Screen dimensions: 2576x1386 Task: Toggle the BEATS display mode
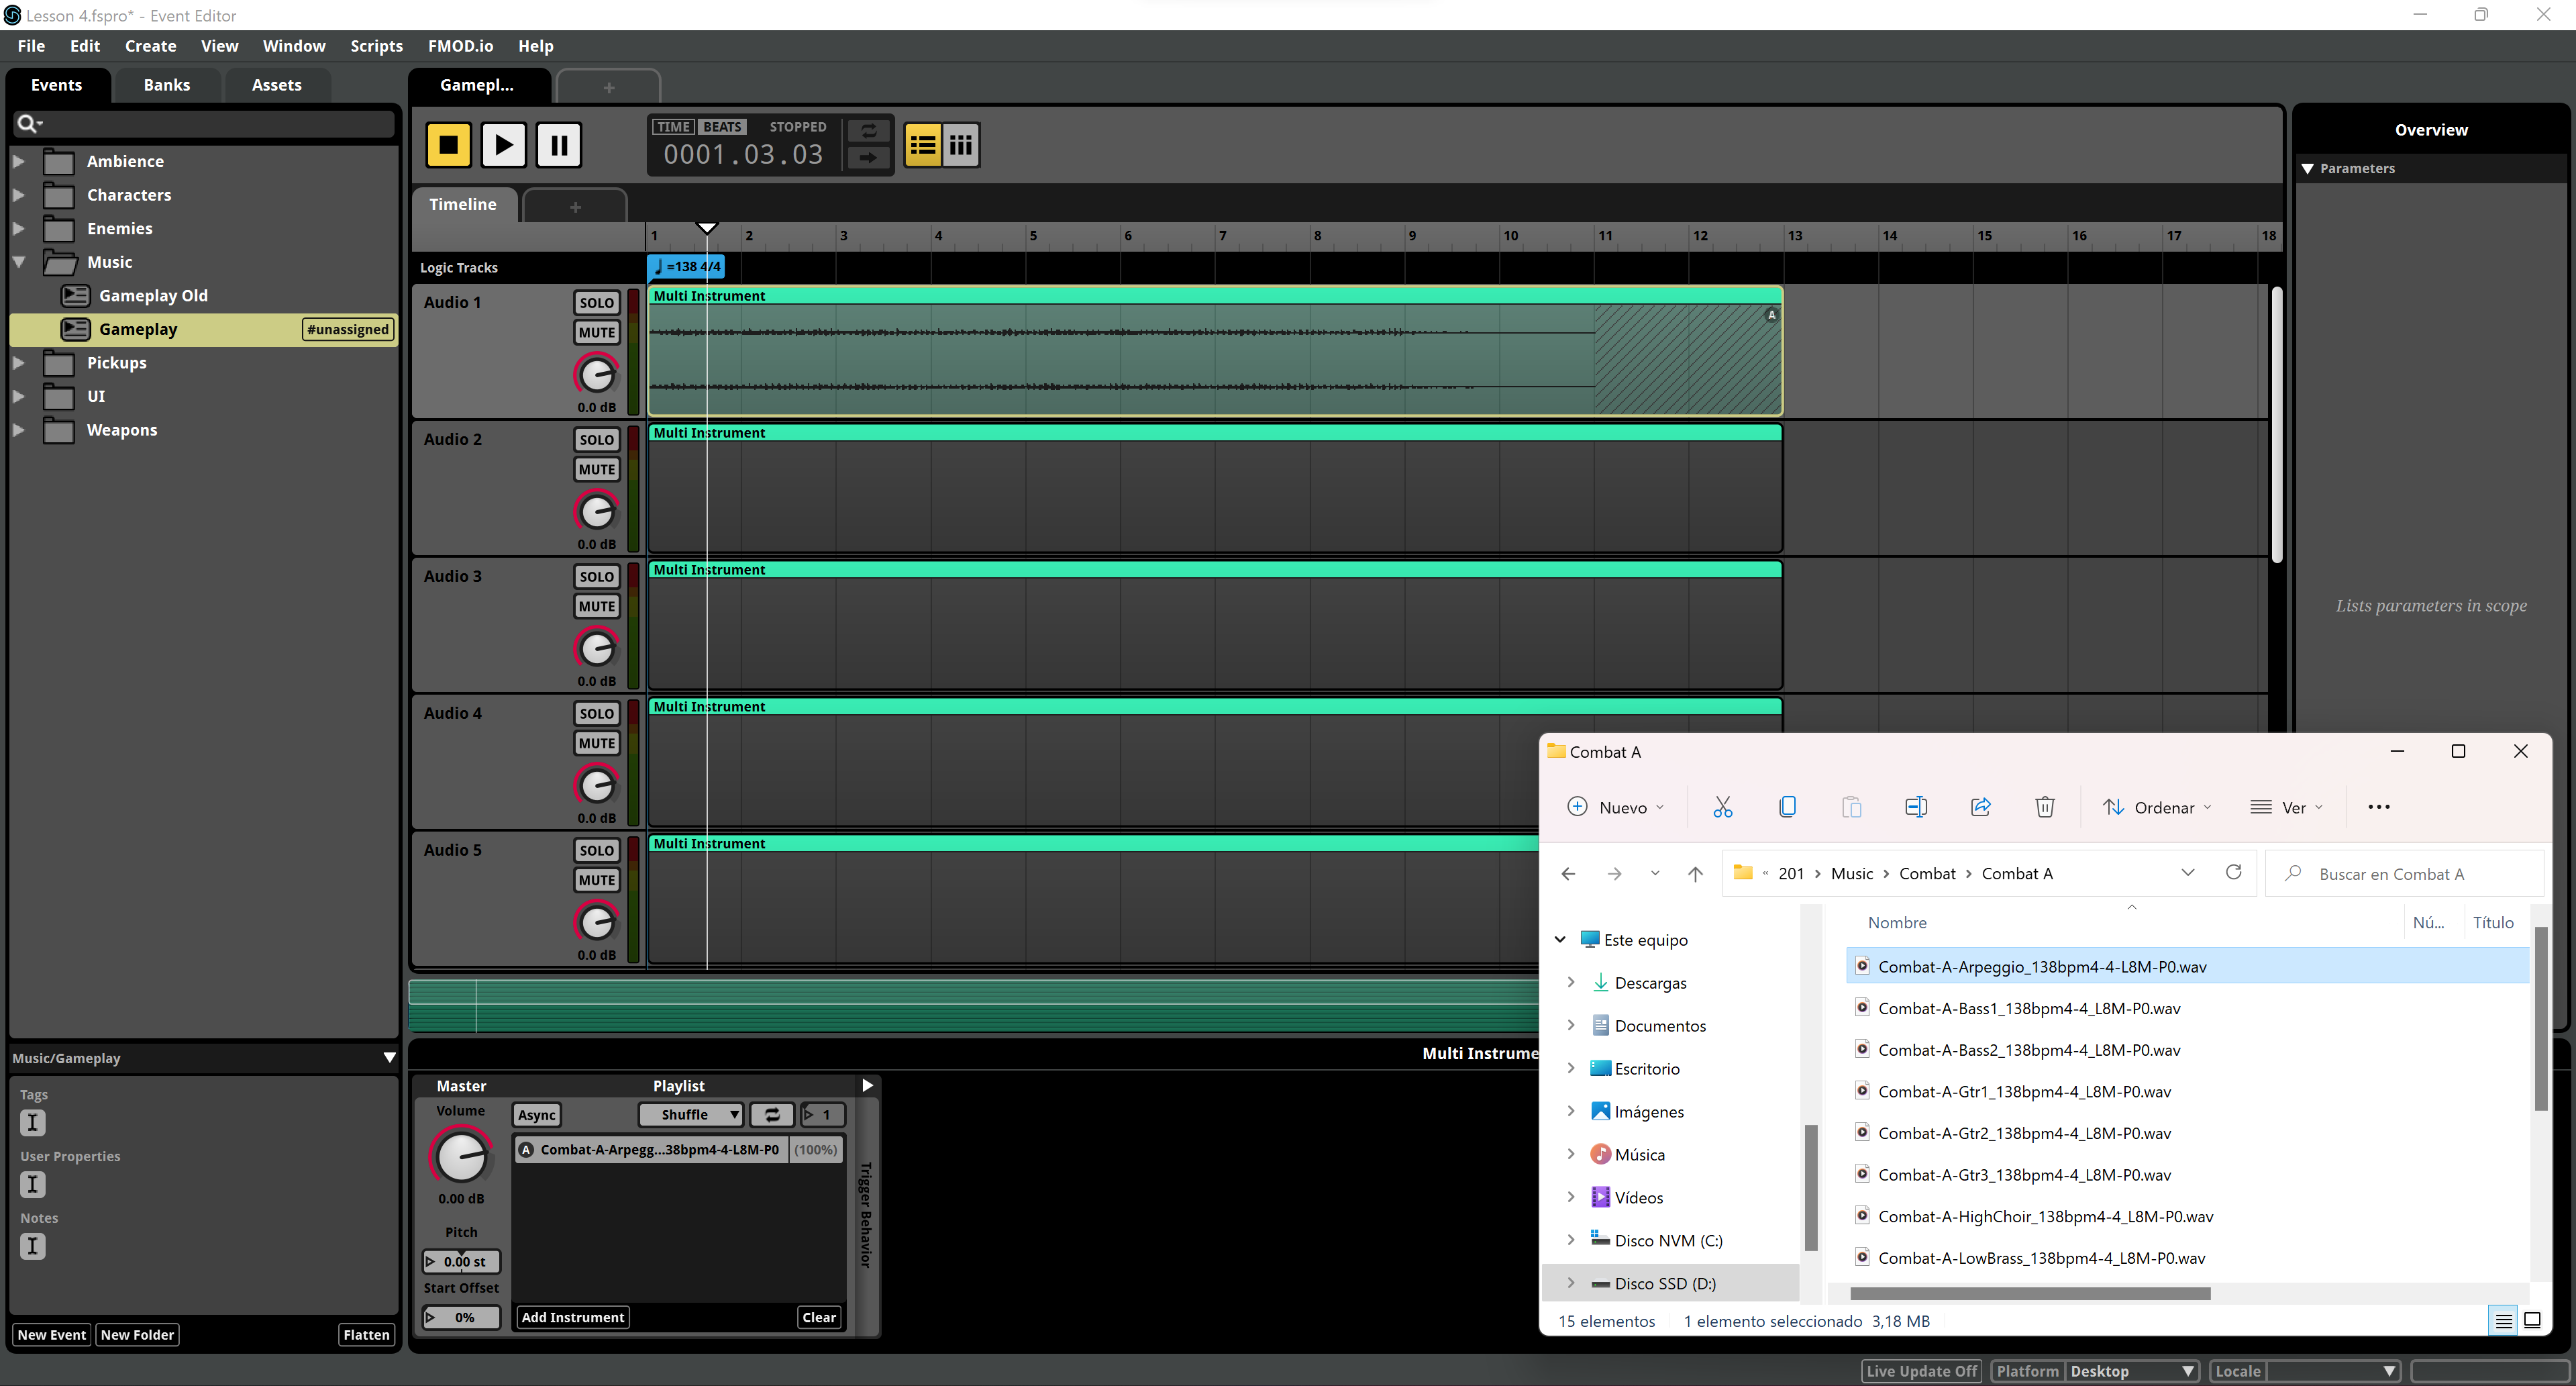722,127
